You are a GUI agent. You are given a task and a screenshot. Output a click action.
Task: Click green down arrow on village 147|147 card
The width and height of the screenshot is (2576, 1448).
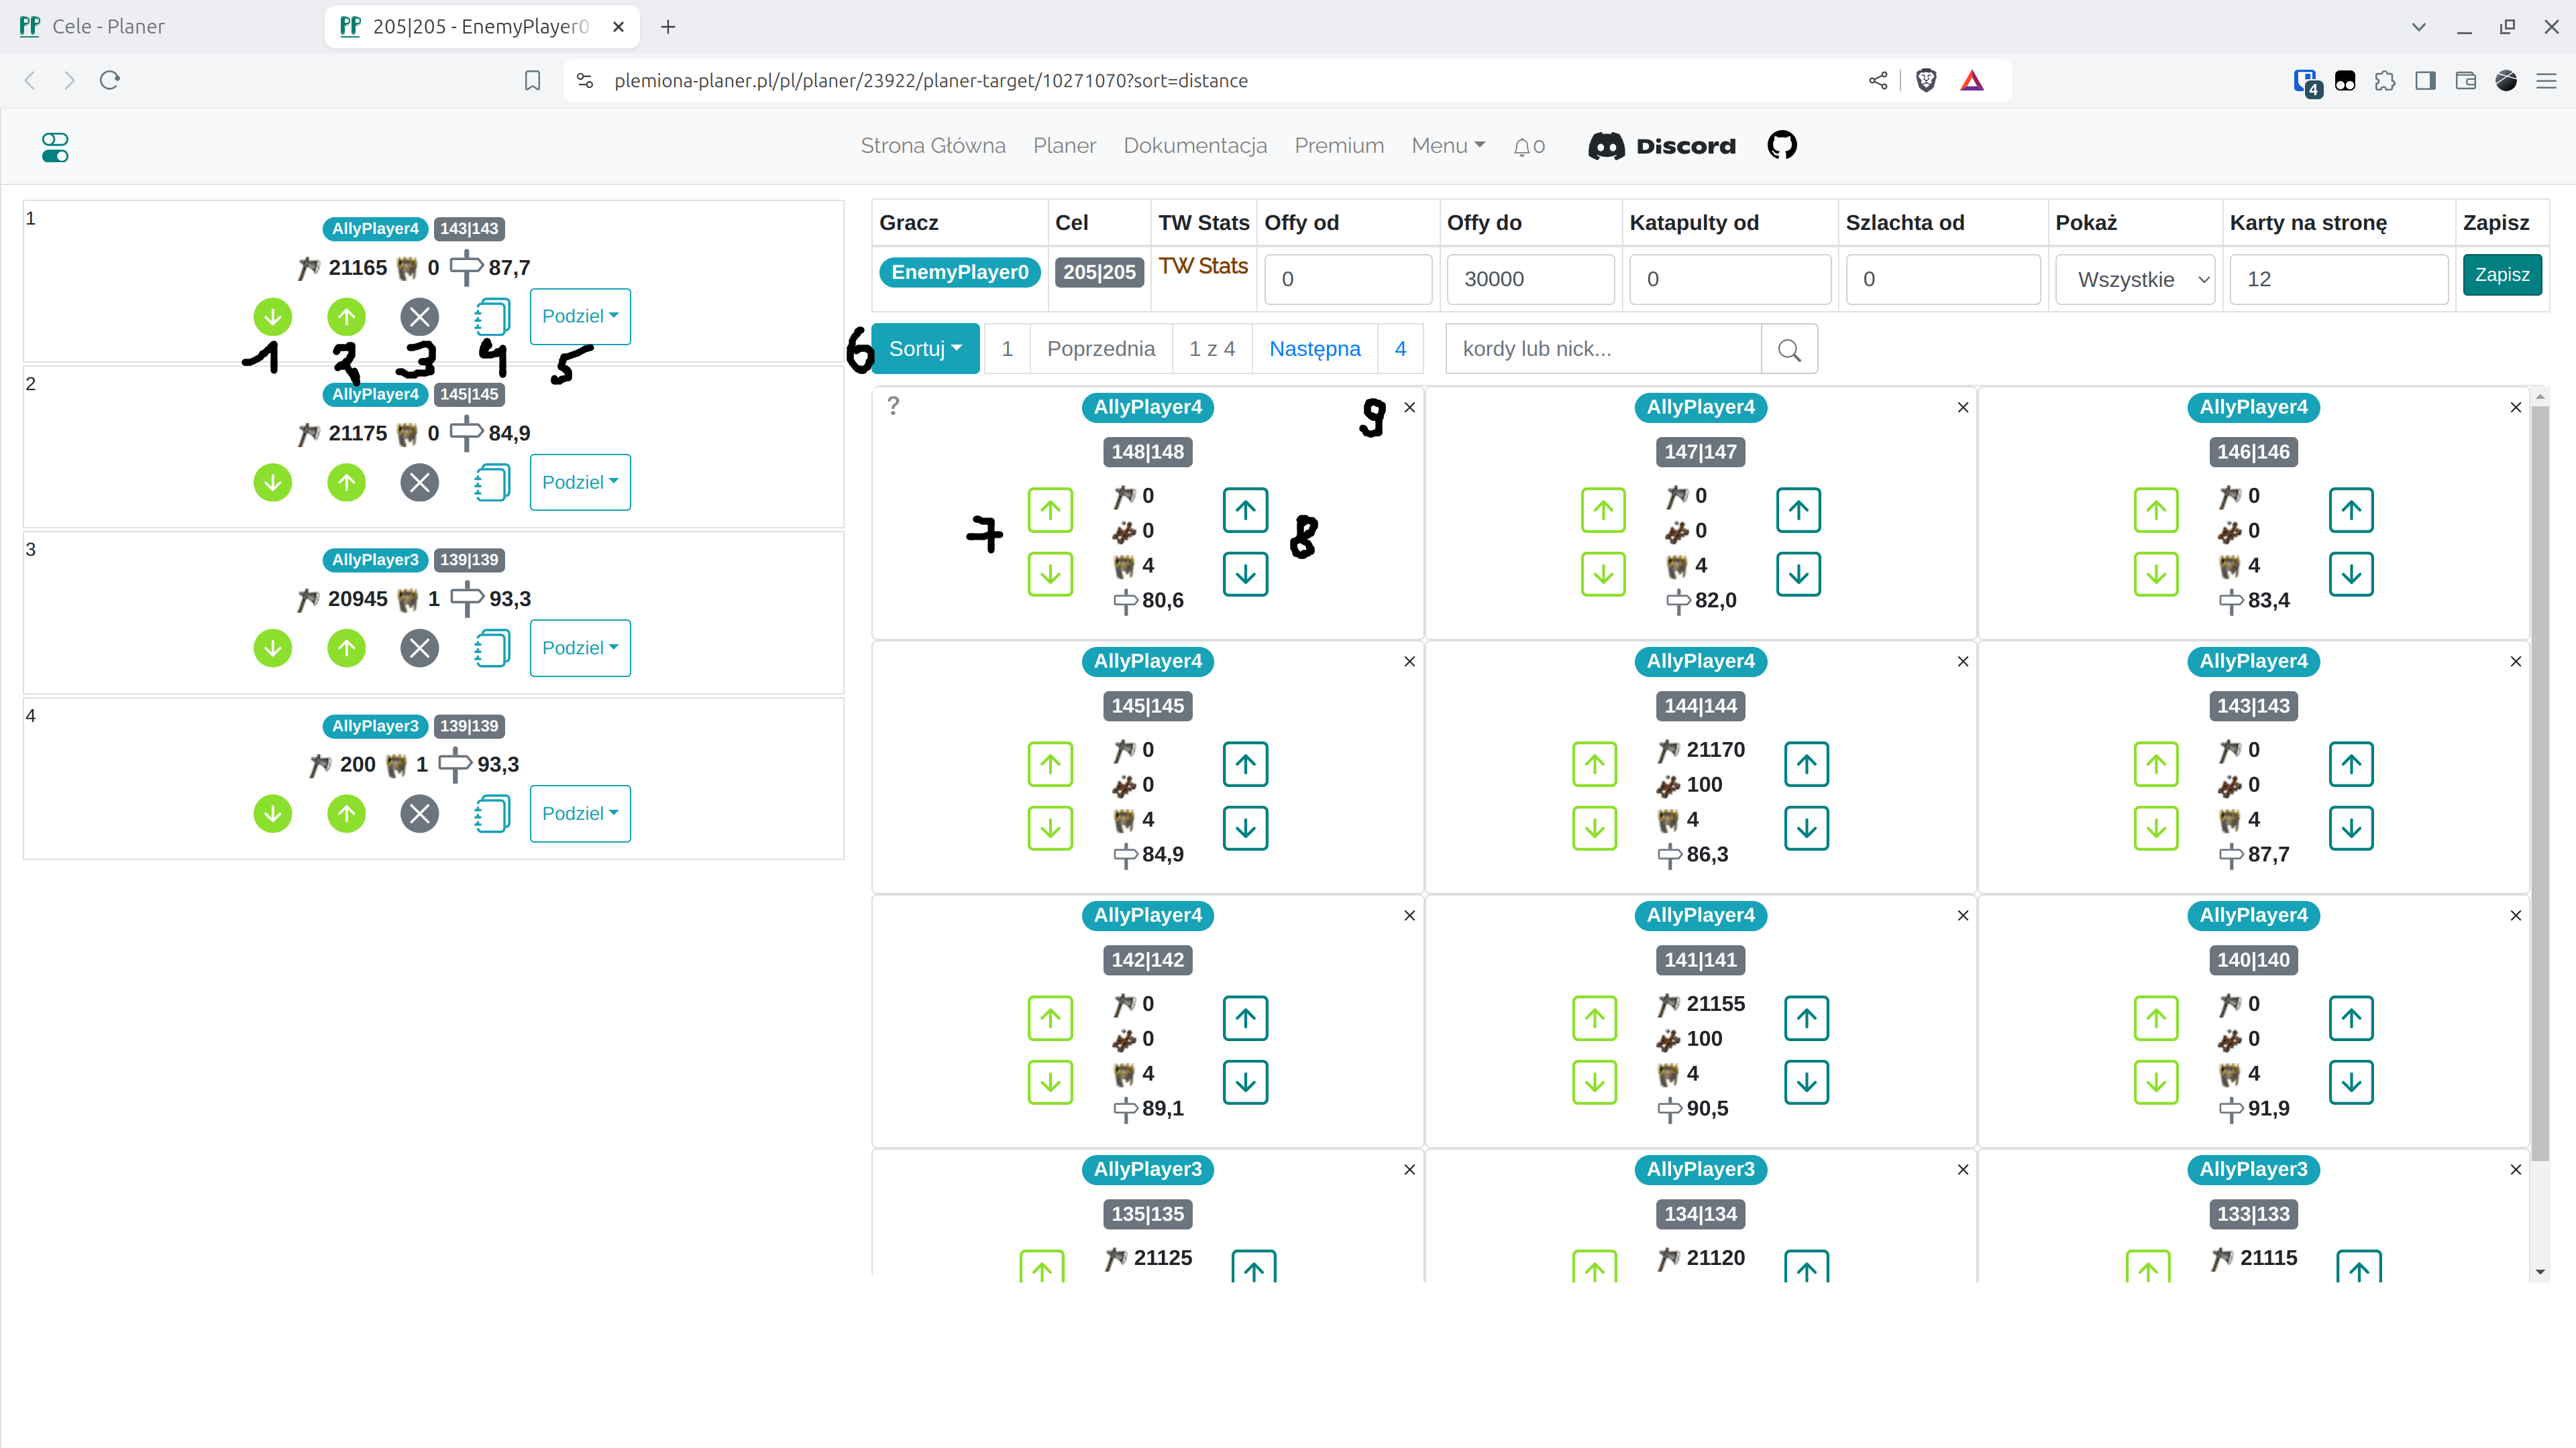point(1603,575)
